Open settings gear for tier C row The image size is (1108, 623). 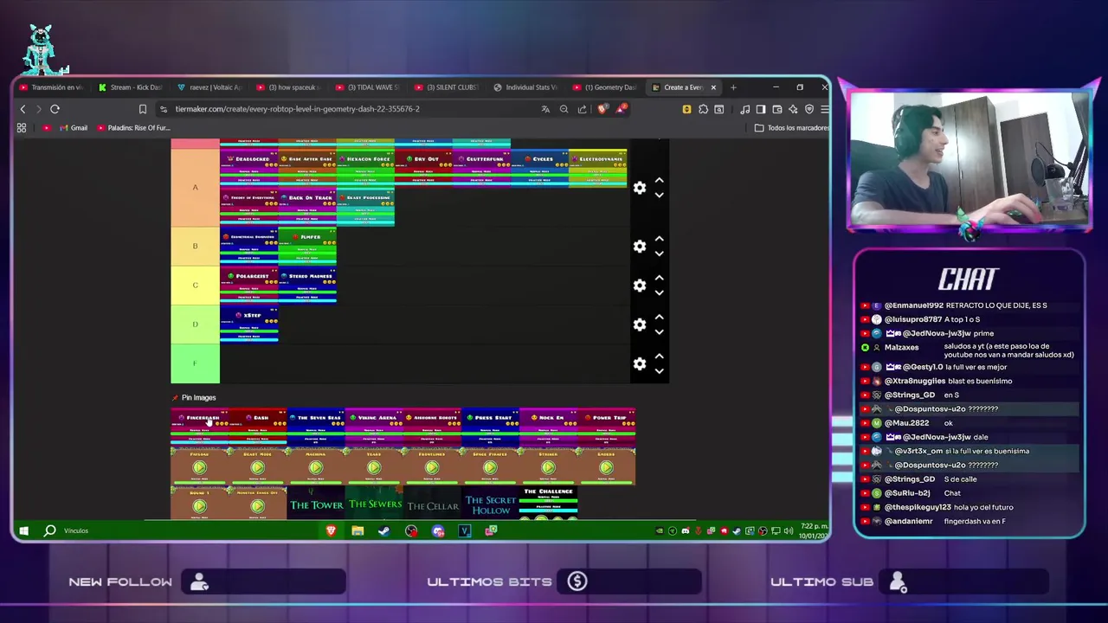coord(640,286)
